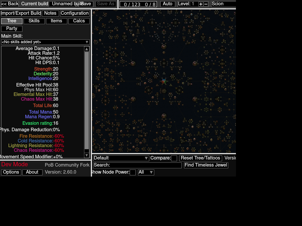Select lower-right jewel socket near center
The width and height of the screenshot is (302, 226).
coord(195,99)
